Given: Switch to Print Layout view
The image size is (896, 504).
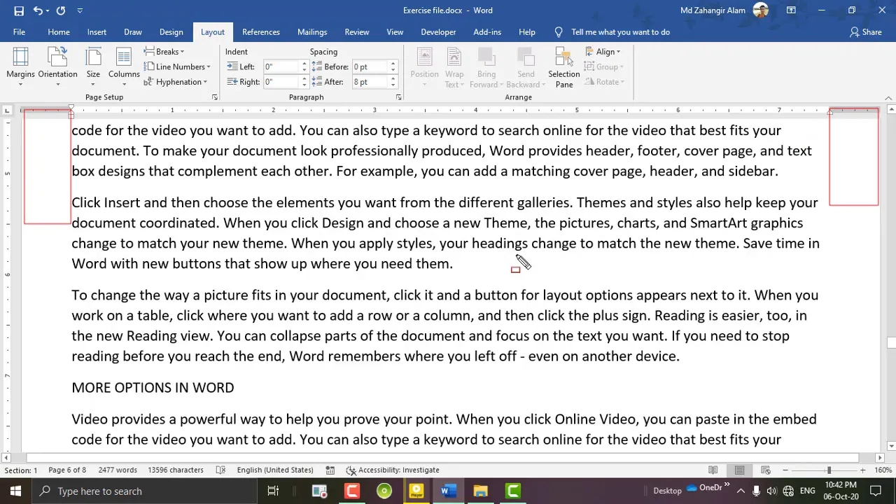Looking at the screenshot, I should (x=739, y=470).
